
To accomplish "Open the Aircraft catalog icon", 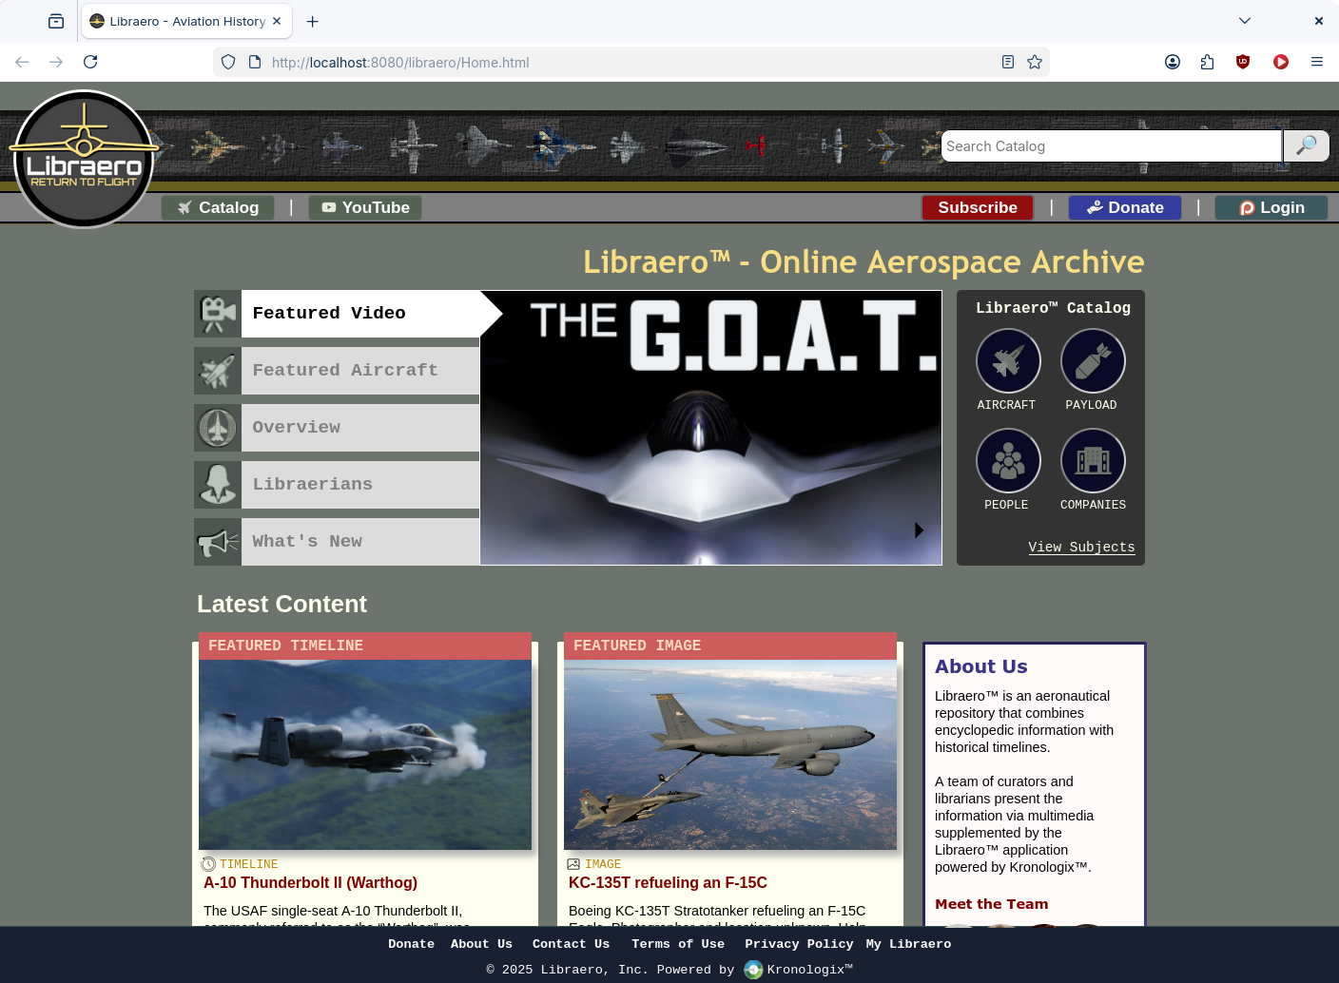I will pos(1007,361).
